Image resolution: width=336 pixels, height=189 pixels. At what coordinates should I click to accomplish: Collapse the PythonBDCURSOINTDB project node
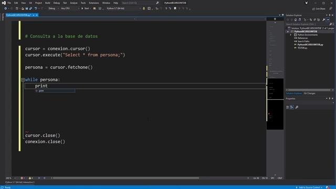pos(288,31)
